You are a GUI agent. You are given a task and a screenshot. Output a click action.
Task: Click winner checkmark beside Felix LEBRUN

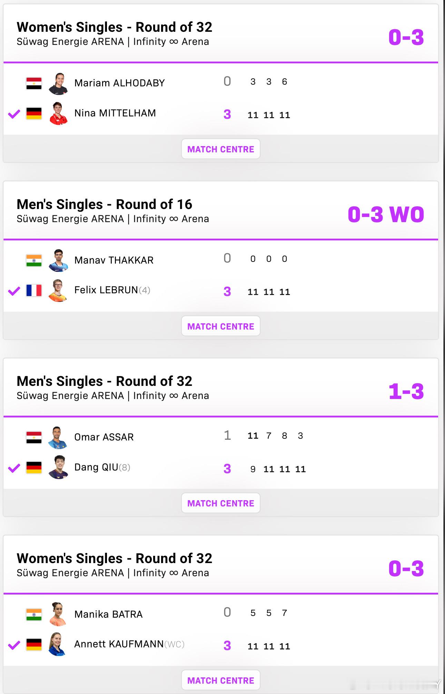click(14, 291)
